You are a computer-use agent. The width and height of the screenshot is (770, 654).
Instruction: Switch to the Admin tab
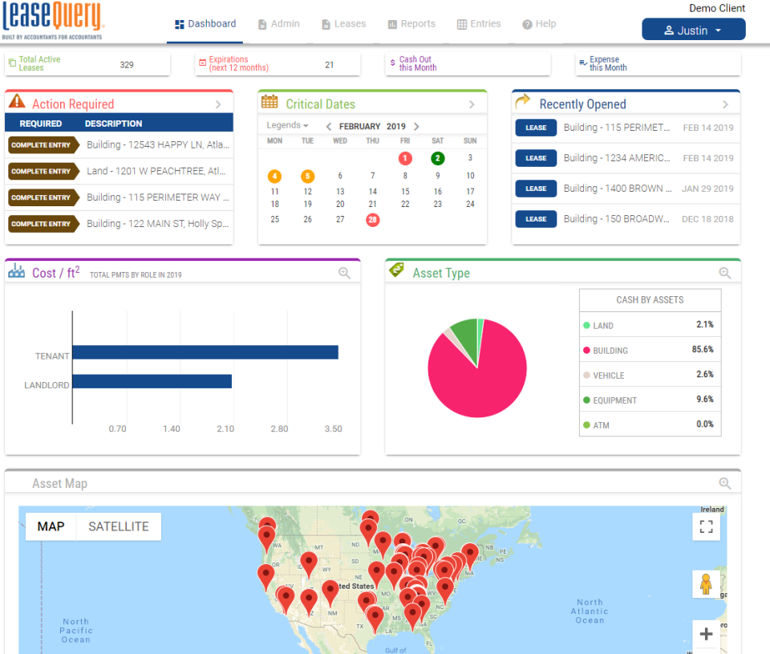click(278, 23)
